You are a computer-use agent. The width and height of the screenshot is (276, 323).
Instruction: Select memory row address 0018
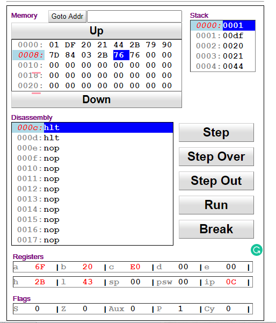pyautogui.click(x=31, y=75)
